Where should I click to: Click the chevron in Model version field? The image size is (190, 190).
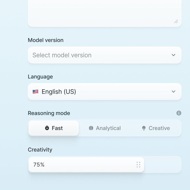point(173,55)
